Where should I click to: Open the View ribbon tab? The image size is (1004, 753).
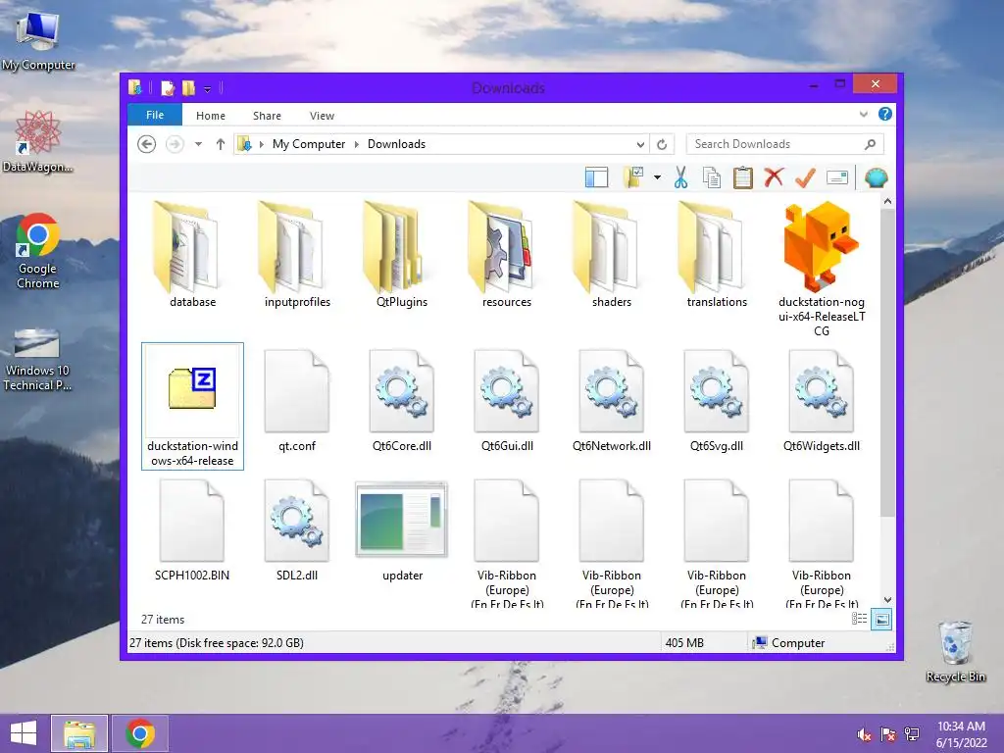click(x=322, y=116)
